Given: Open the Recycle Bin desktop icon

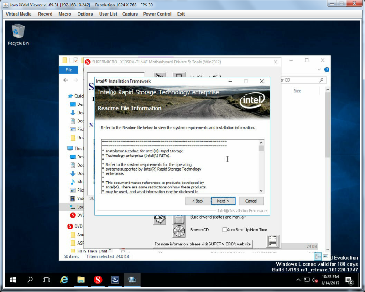Looking at the screenshot, I should (x=18, y=35).
